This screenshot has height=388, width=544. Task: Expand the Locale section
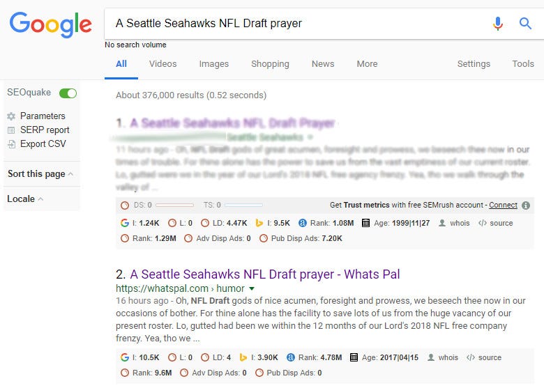[x=25, y=199]
